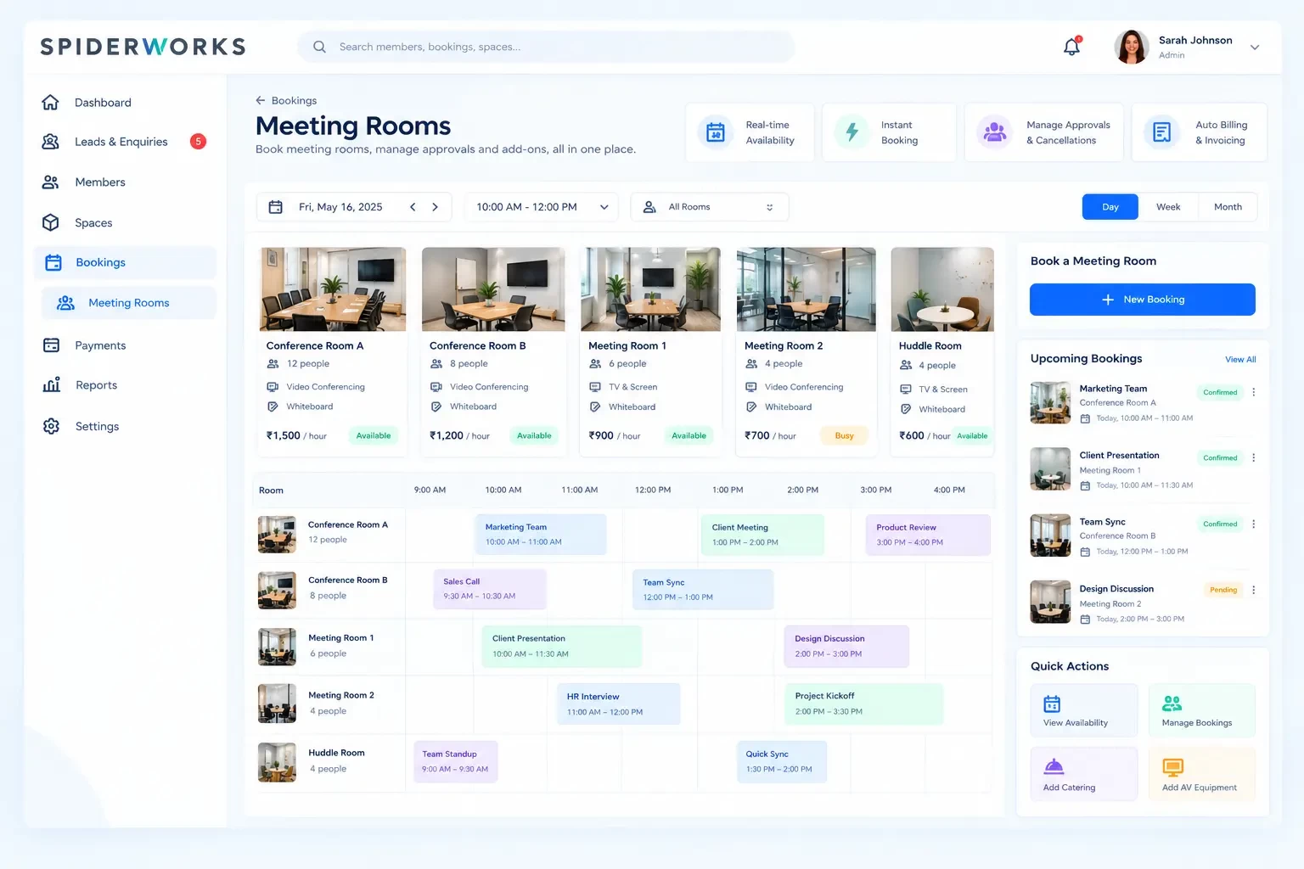Click the Add AV Equipment icon

pos(1172,767)
